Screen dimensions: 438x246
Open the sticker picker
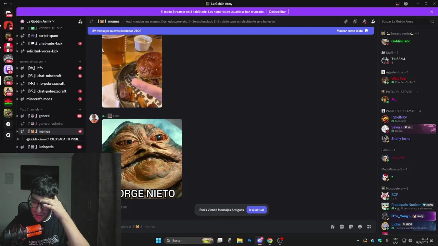[351, 227]
